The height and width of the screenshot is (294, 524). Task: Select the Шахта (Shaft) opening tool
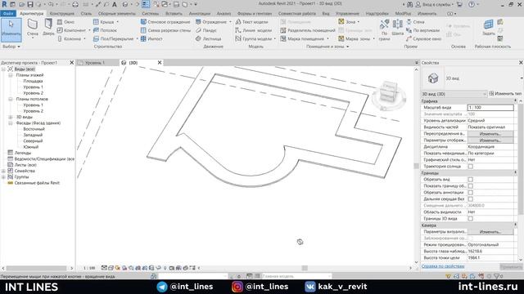click(x=397, y=27)
